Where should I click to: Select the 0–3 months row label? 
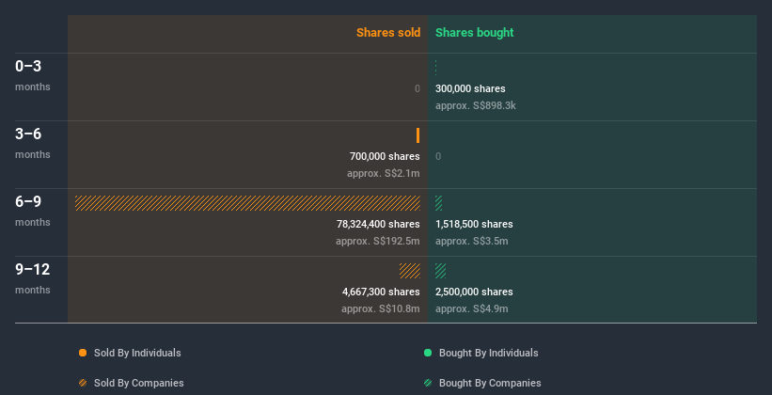click(x=33, y=75)
